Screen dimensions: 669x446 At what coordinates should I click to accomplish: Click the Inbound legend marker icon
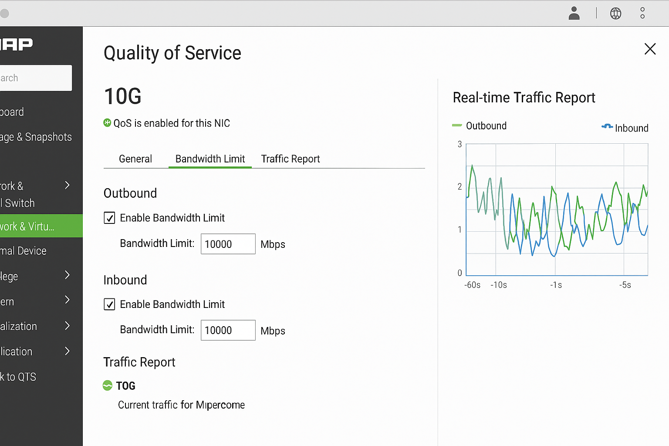click(x=607, y=127)
